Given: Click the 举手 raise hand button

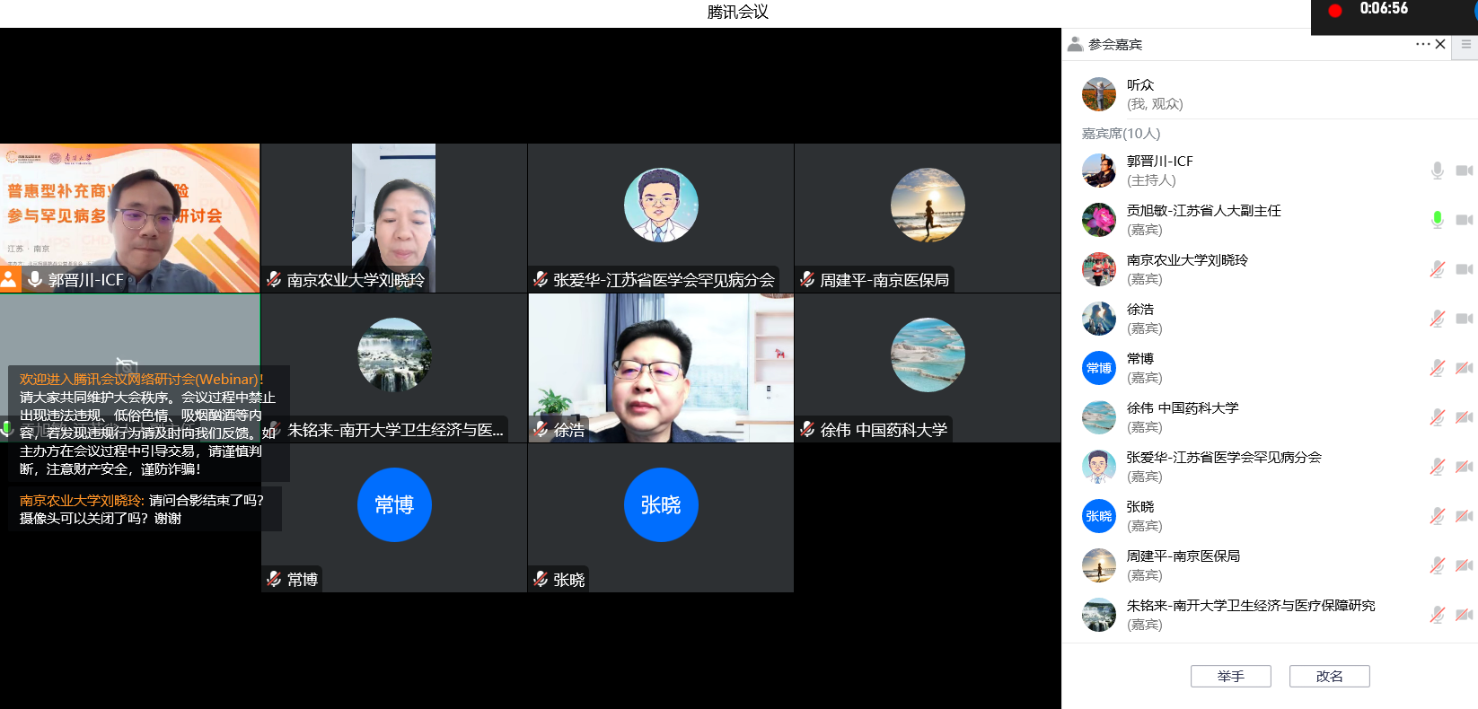Looking at the screenshot, I should pos(1231,676).
